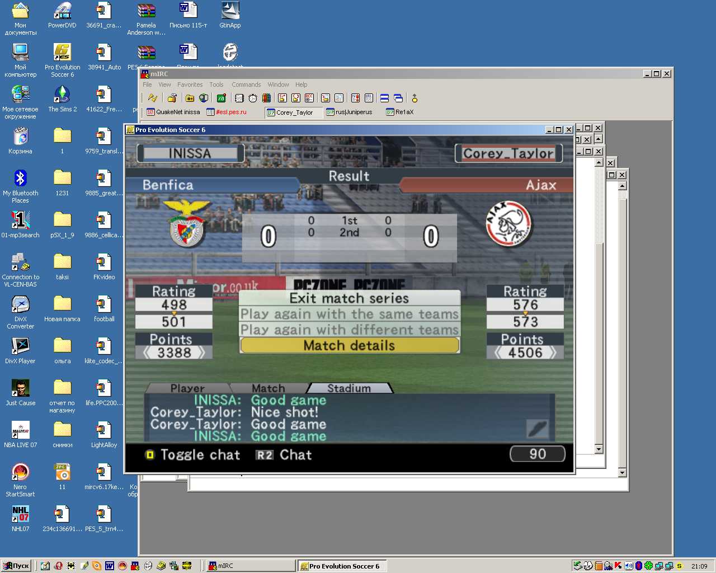Switch to the Match chat tab
The image size is (716, 573).
(x=268, y=388)
